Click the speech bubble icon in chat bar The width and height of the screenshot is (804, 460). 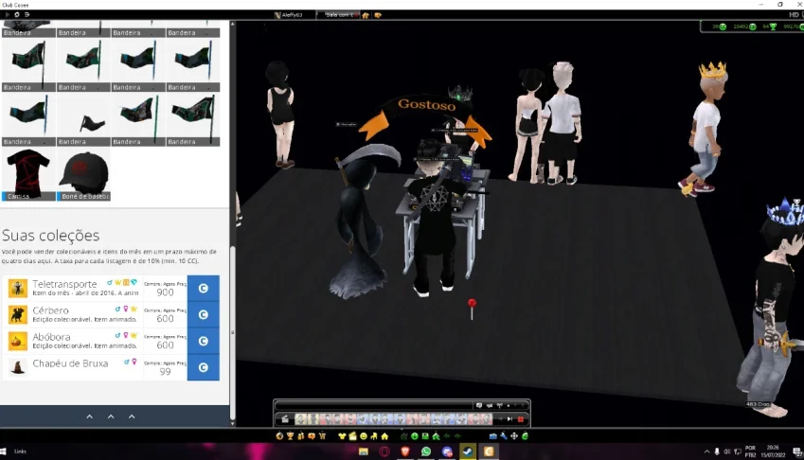[x=479, y=406]
